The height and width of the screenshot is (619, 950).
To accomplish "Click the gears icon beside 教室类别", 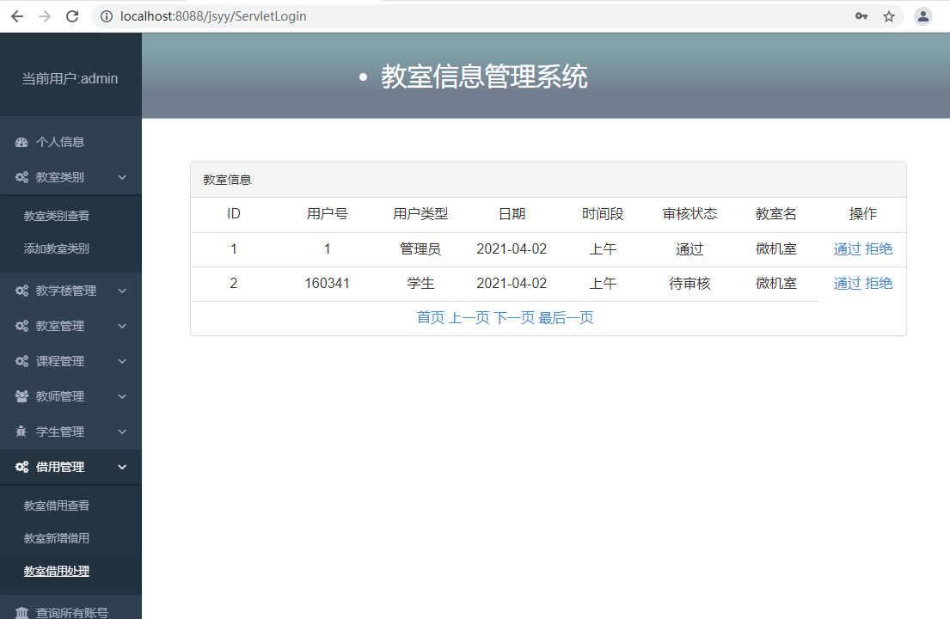I will click(x=21, y=177).
